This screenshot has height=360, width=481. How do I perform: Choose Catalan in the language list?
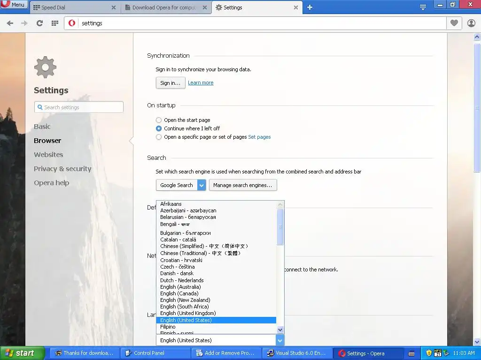tap(216, 240)
